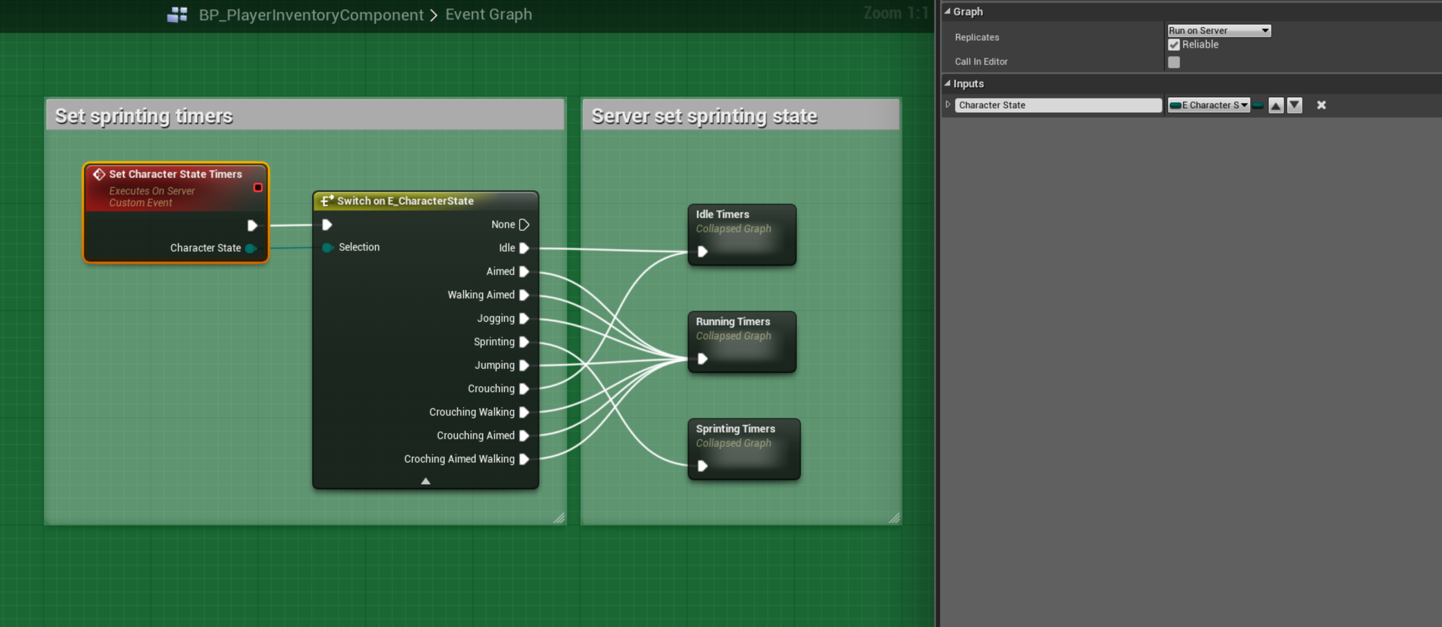1442x627 pixels.
Task: Enable the Call In Editor checkbox
Action: point(1174,62)
